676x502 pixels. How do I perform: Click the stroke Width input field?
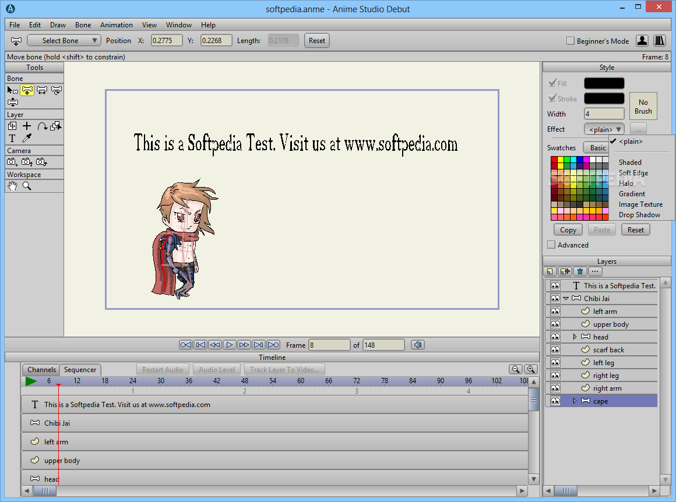pos(604,114)
